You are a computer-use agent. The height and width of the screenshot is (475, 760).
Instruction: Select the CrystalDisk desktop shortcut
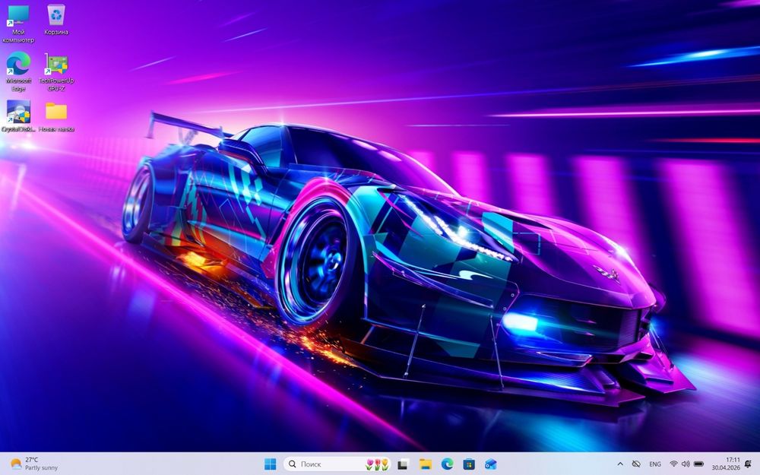[x=18, y=116]
